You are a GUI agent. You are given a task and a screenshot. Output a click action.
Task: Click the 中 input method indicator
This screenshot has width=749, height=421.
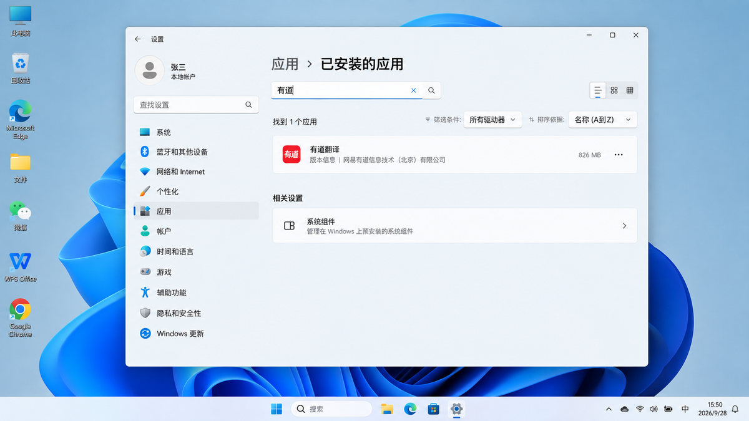pos(685,409)
